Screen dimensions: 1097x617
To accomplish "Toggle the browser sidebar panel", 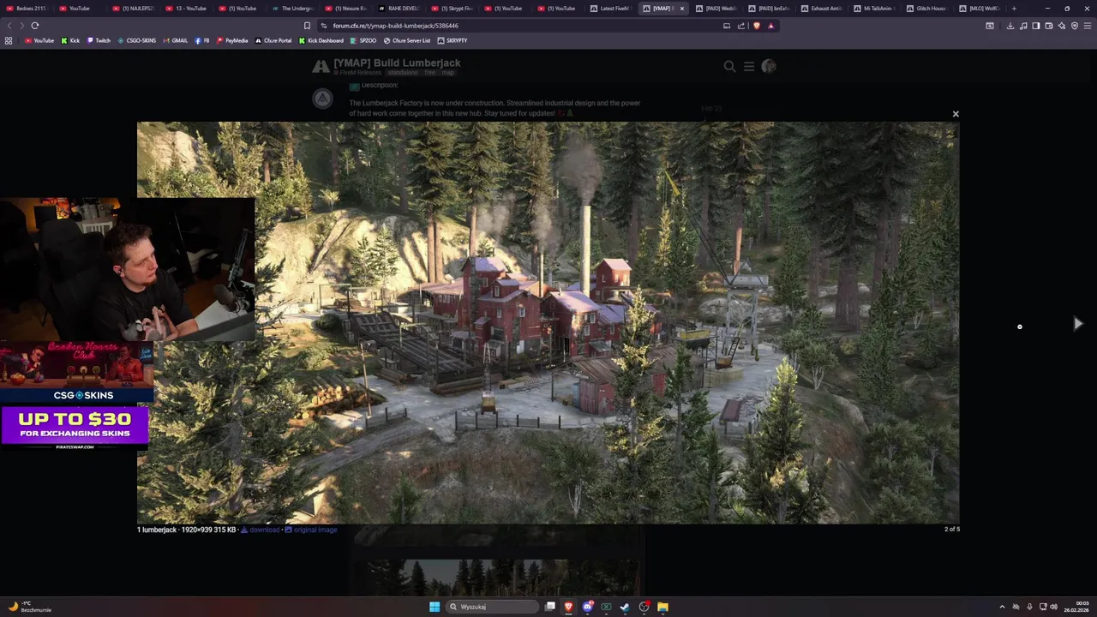I will [1036, 26].
